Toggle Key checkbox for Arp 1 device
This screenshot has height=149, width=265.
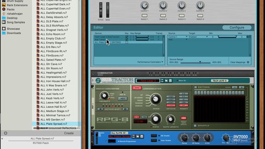[x=127, y=39]
